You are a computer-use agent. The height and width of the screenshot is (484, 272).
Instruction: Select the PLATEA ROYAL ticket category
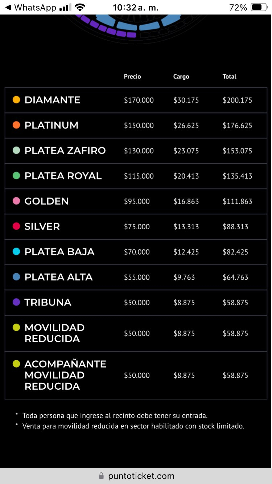pyautogui.click(x=136, y=176)
